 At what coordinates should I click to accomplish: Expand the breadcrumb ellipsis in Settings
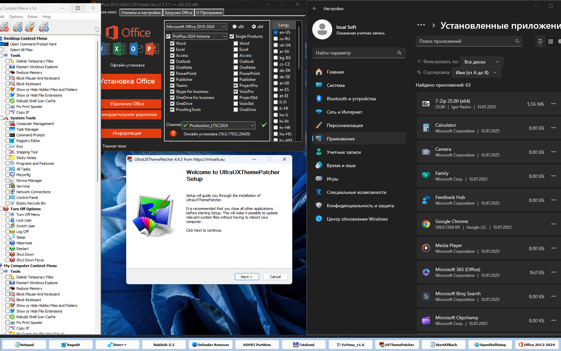(421, 25)
